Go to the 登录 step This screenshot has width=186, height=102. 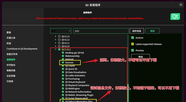coord(9,32)
